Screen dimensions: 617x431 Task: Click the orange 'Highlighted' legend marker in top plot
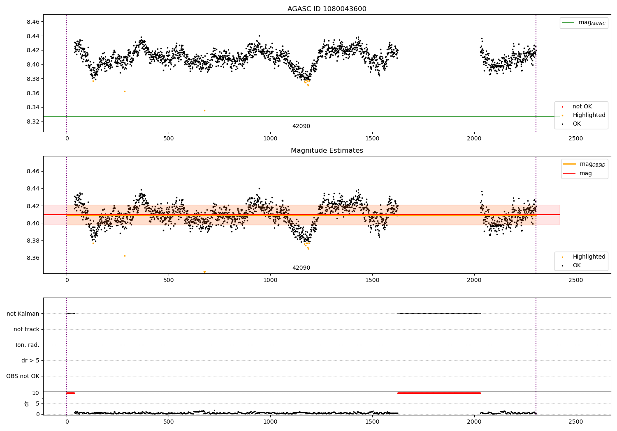pyautogui.click(x=562, y=115)
